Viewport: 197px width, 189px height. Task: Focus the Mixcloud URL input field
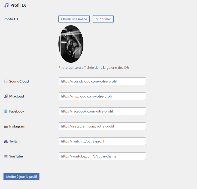pos(102,96)
